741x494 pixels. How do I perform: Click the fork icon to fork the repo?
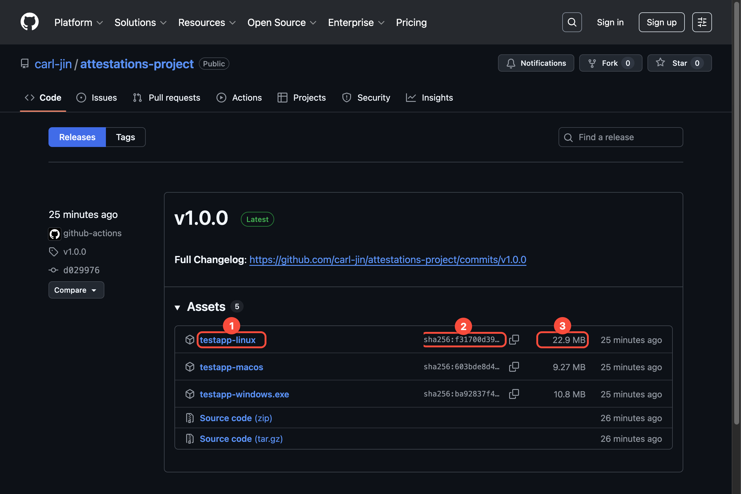tap(592, 63)
